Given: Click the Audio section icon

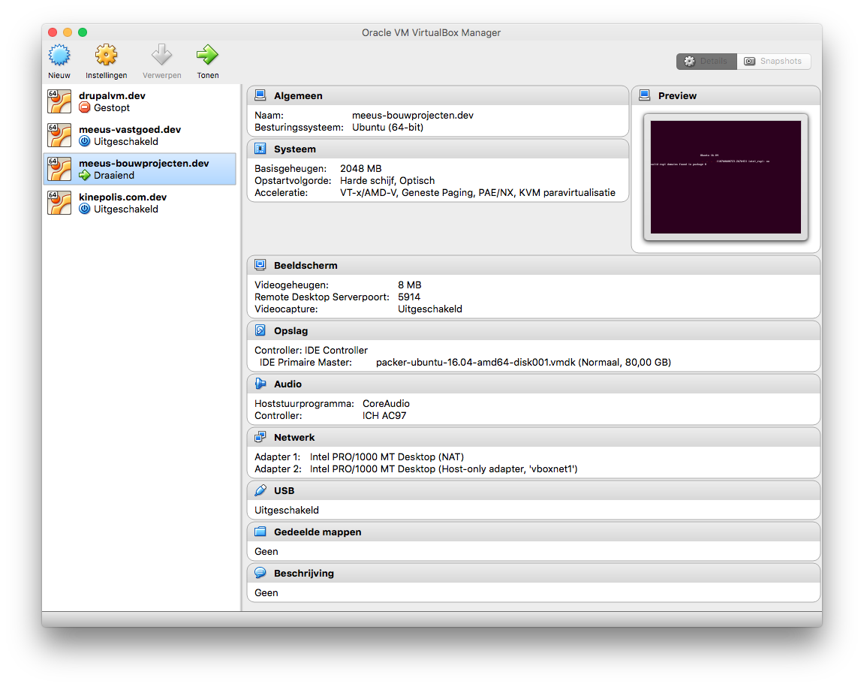Looking at the screenshot, I should click(x=260, y=383).
